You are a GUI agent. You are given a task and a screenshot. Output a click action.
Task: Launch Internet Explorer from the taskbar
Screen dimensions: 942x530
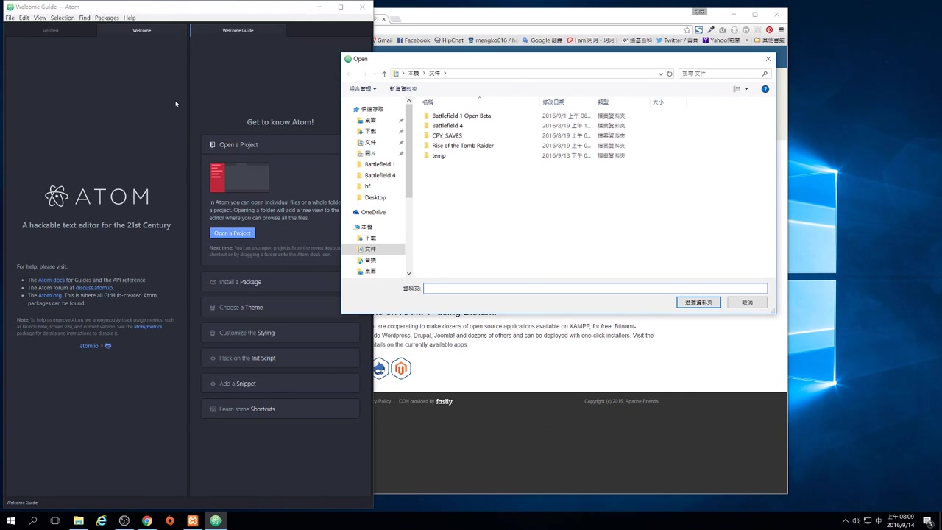tap(101, 521)
